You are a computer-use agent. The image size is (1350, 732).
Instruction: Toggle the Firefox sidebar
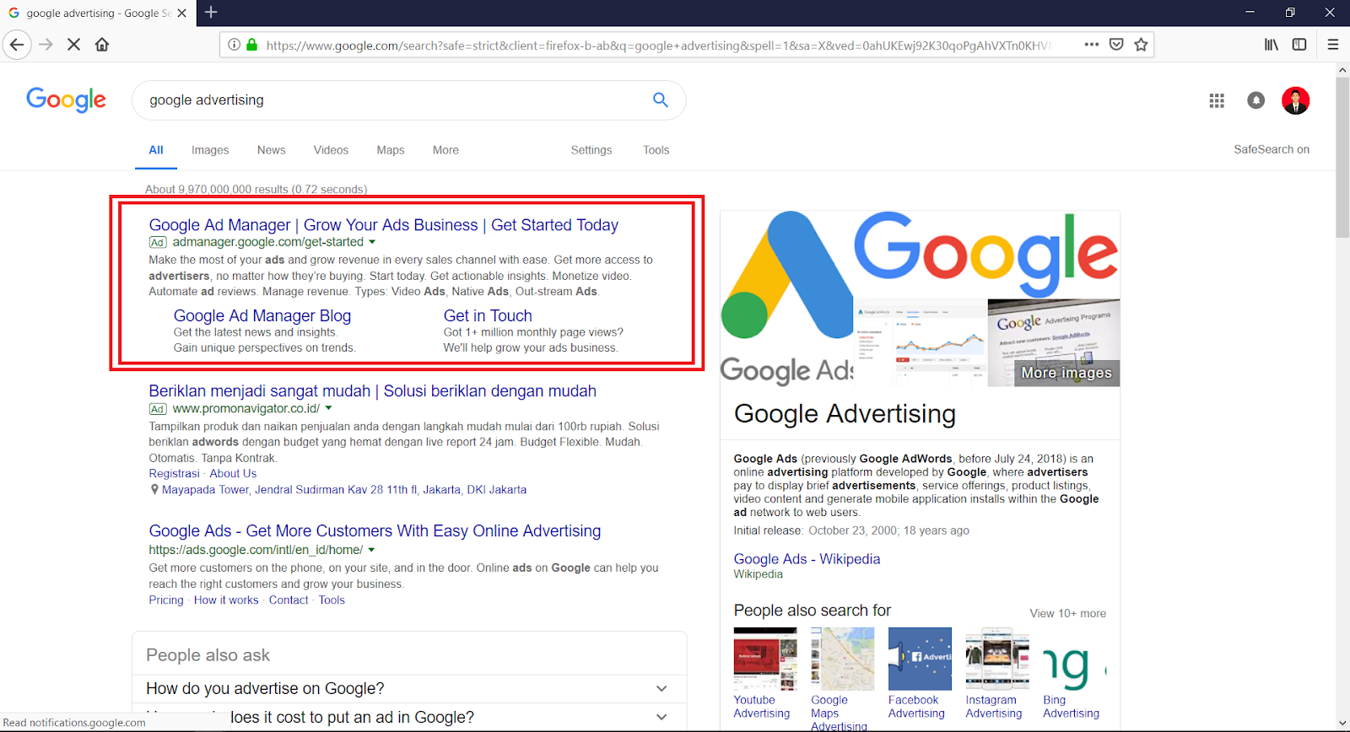tap(1299, 45)
